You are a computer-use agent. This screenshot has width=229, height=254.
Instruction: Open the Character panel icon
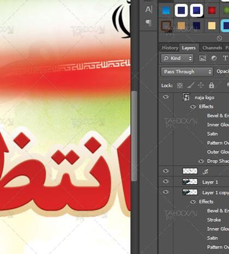point(148,9)
